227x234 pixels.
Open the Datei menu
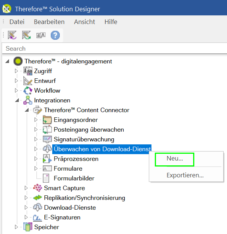(17, 22)
